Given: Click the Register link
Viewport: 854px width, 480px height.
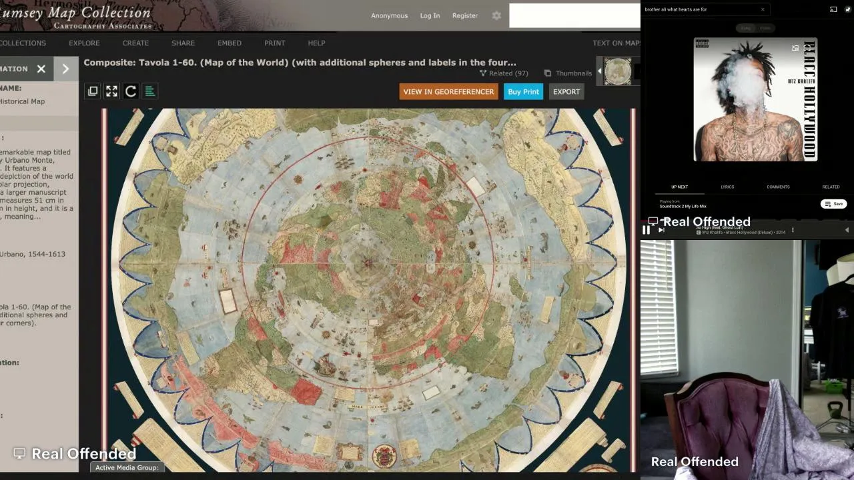Looking at the screenshot, I should pyautogui.click(x=465, y=15).
